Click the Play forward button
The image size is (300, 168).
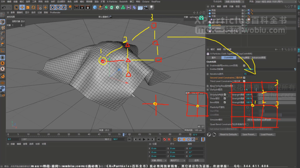coord(144,140)
